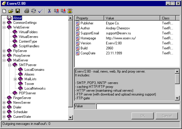182x129 pixels.
Task: Click the telephone dialer toolbar icon
Action: click(x=70, y=11)
